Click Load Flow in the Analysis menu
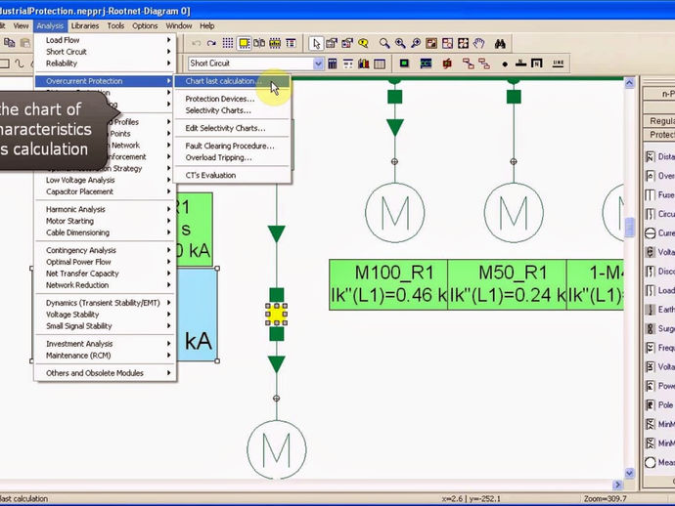 pos(105,40)
